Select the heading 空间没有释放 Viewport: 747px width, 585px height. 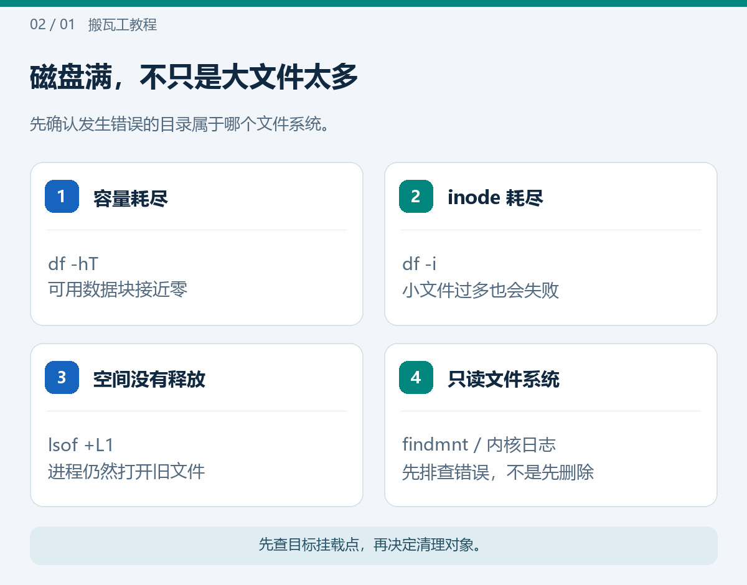point(149,379)
